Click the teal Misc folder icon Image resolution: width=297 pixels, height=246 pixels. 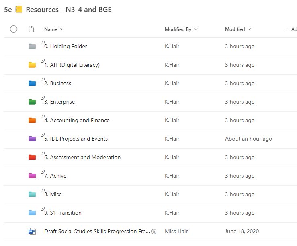[x=32, y=194]
